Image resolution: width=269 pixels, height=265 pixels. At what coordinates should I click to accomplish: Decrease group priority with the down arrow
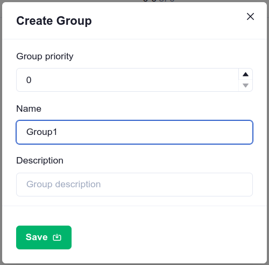tap(245, 85)
